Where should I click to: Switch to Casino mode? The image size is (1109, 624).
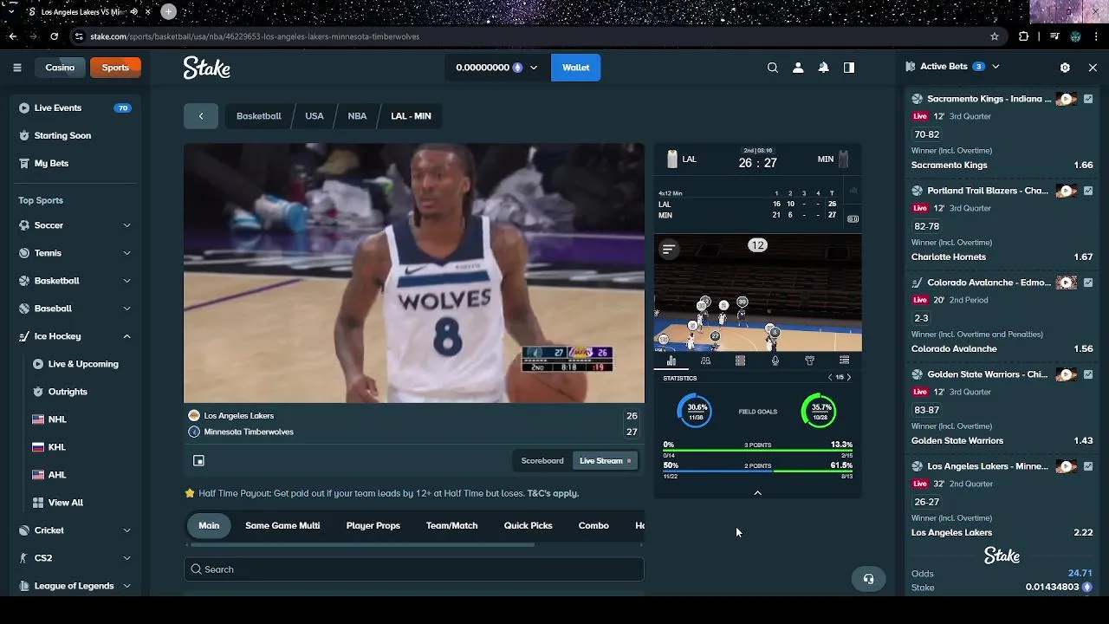(60, 68)
